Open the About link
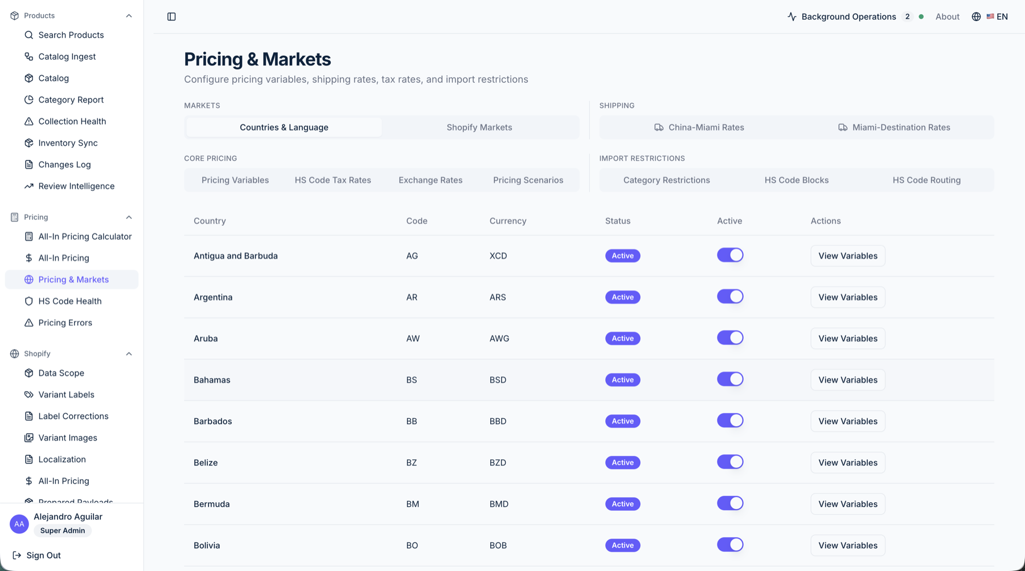Viewport: 1025px width, 571px height. pos(947,17)
